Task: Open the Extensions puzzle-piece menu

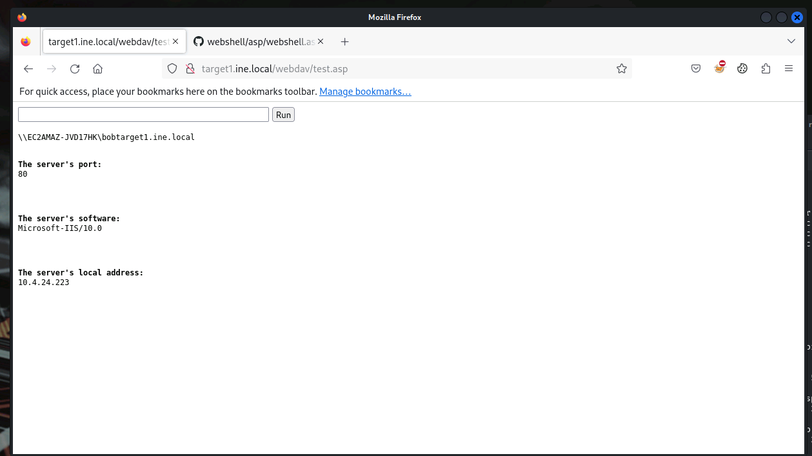Action: point(766,69)
